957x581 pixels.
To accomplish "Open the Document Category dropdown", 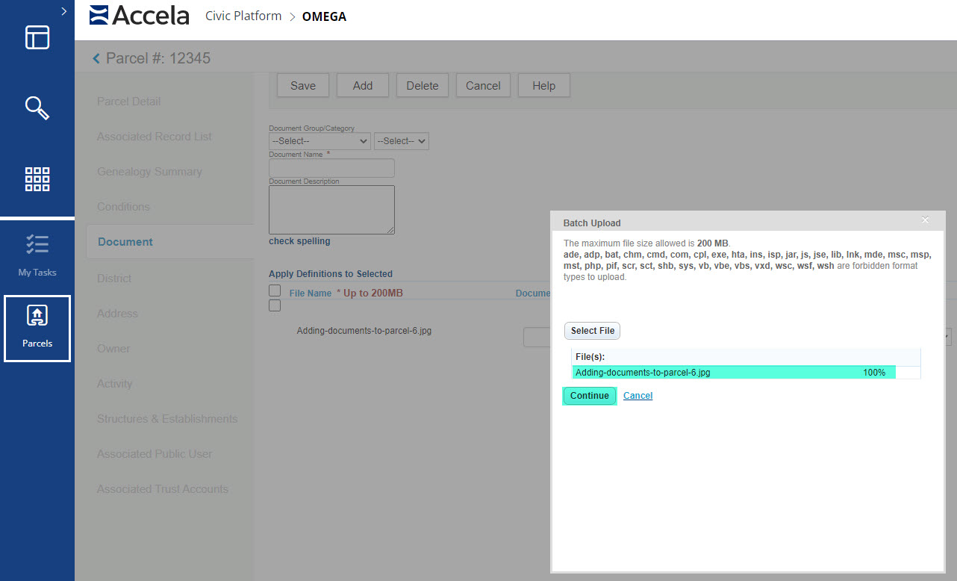I will tap(401, 141).
